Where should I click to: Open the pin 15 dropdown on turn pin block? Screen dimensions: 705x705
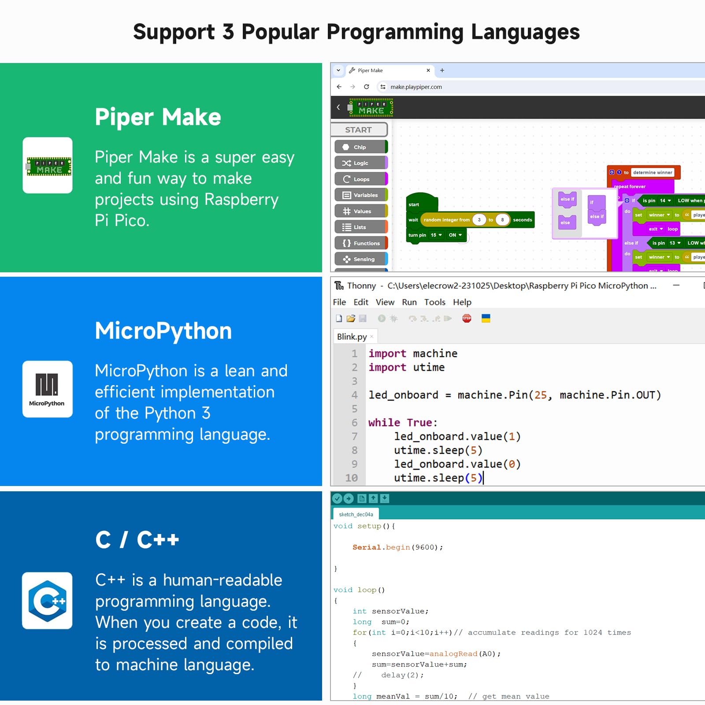[x=436, y=235]
